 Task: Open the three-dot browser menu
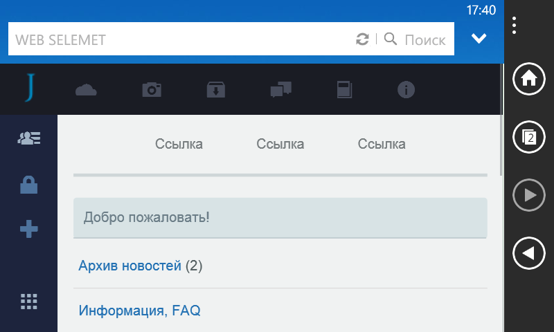click(514, 26)
